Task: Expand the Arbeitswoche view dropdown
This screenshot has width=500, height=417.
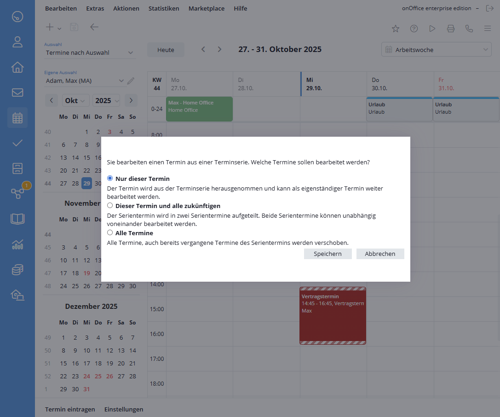Action: coord(436,50)
